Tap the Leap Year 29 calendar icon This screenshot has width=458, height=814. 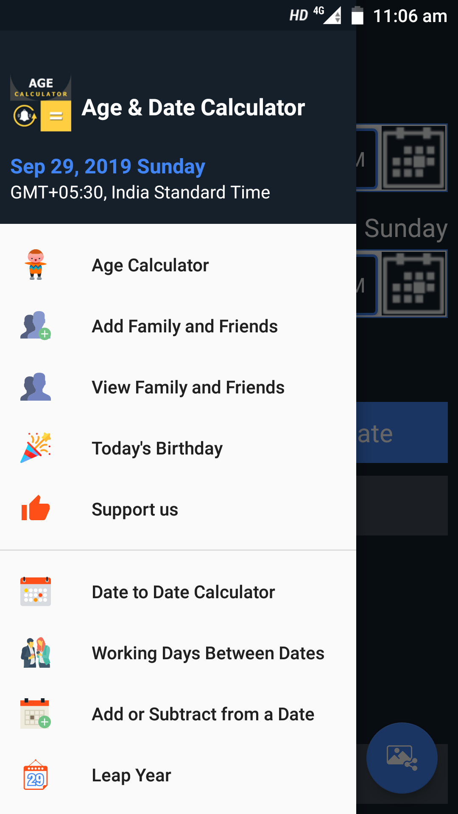[x=36, y=775]
